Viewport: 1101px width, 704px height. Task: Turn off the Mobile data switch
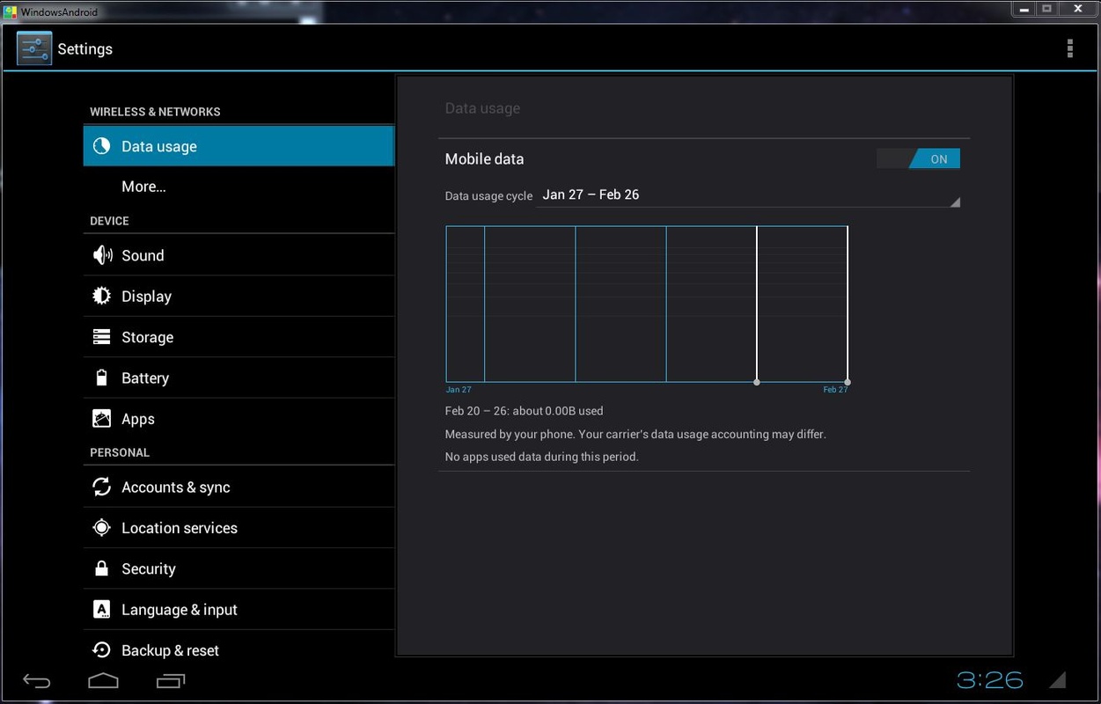coord(918,158)
